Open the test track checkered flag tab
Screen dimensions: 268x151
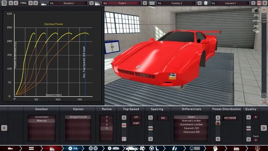coord(195,148)
